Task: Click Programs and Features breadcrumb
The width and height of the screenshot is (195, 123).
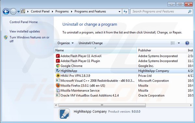Action: (x=90, y=11)
